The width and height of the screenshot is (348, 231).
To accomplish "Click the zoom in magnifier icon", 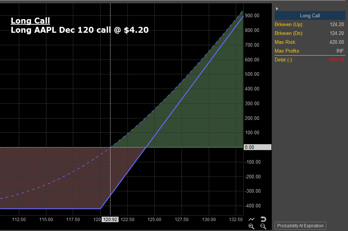I will point(252,226).
